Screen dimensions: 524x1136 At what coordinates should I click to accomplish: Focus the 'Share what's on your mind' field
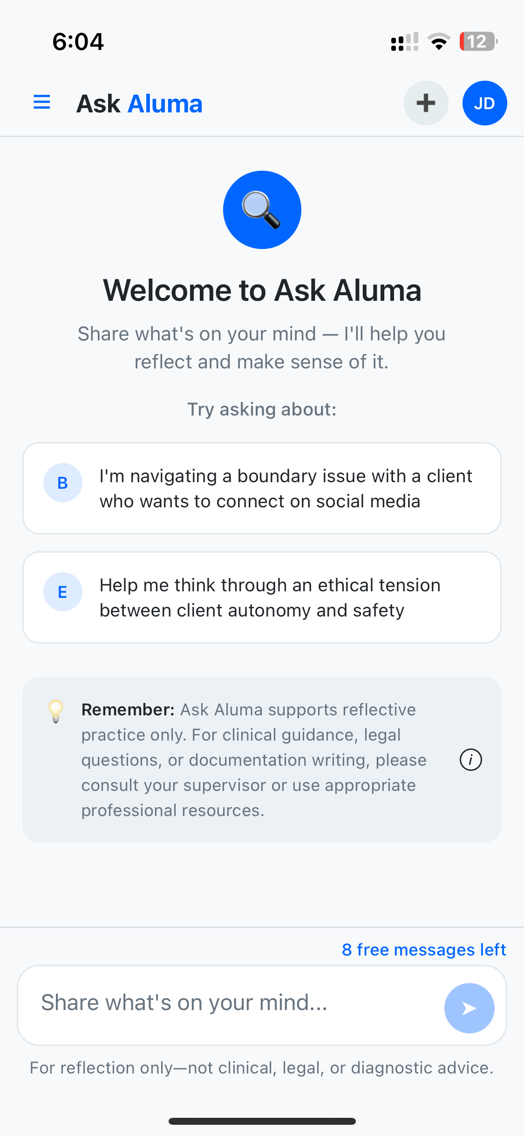coord(233,1003)
